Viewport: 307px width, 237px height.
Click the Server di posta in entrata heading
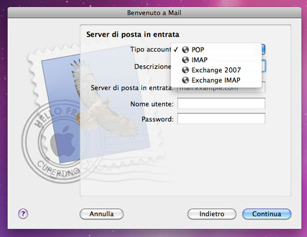pos(132,35)
